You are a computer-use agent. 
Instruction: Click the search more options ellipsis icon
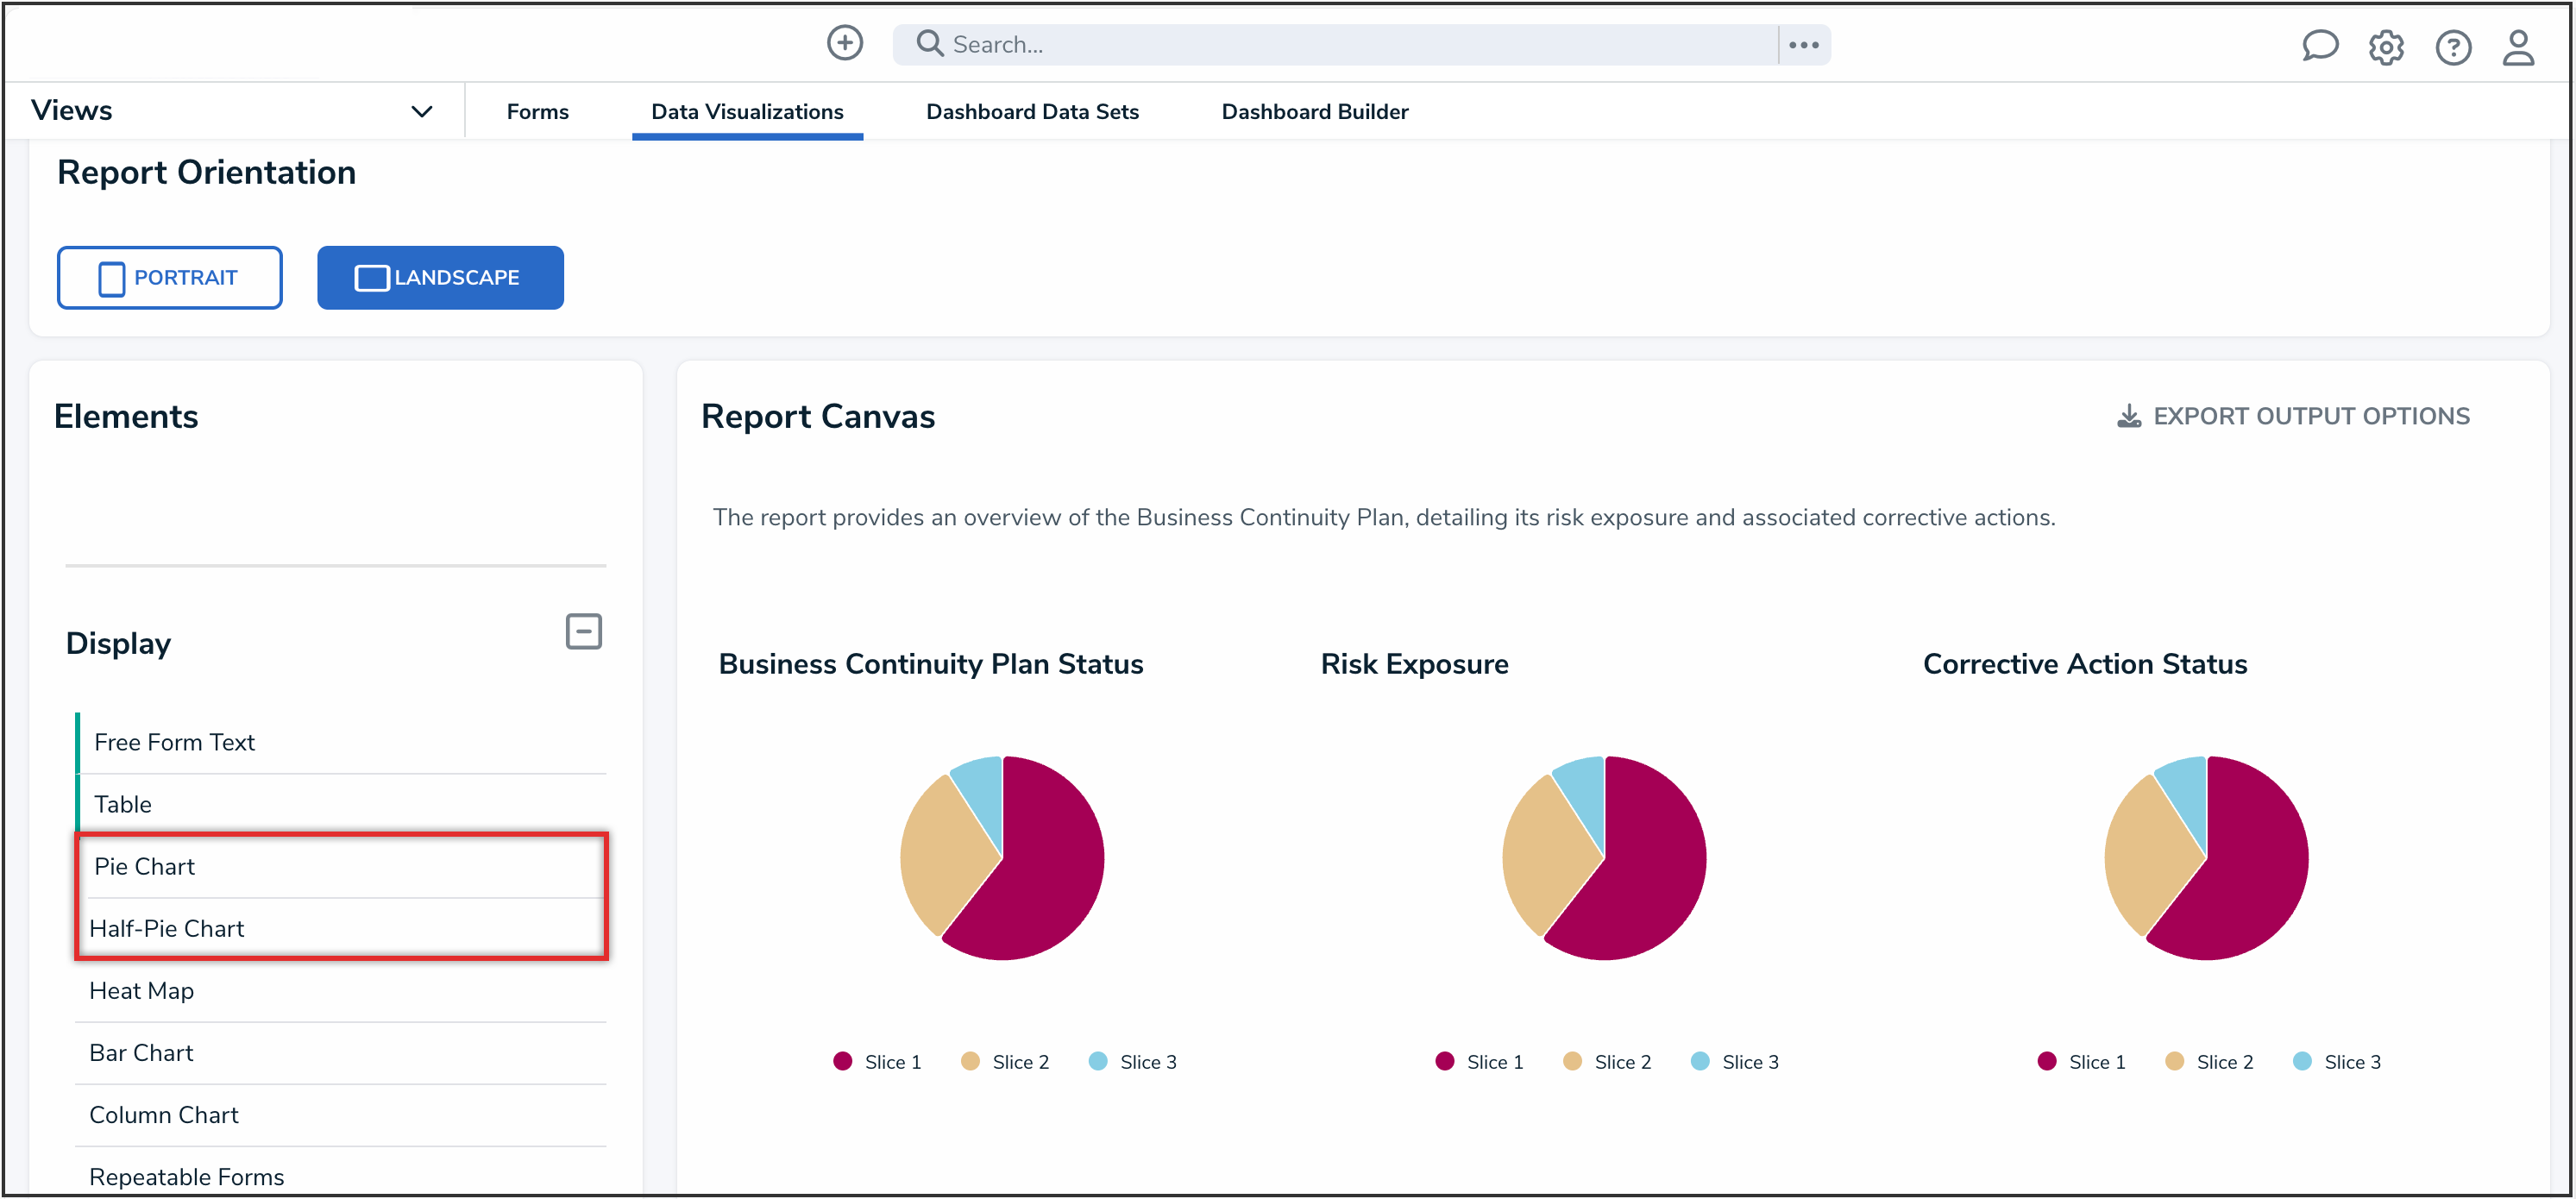point(1804,44)
